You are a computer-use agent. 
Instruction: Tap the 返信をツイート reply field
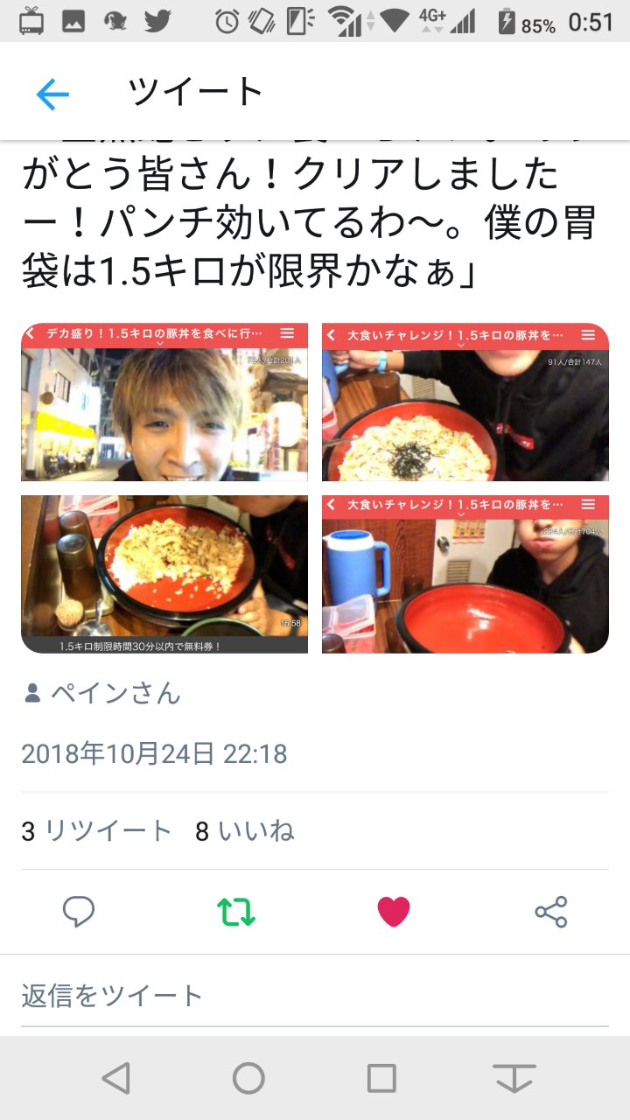315,996
